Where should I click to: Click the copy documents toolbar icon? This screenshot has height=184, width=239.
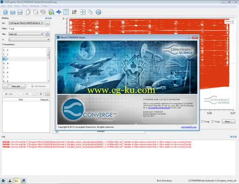coord(28,12)
